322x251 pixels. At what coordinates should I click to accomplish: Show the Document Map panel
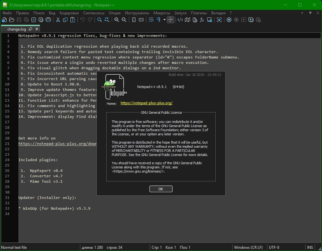tap(187, 20)
